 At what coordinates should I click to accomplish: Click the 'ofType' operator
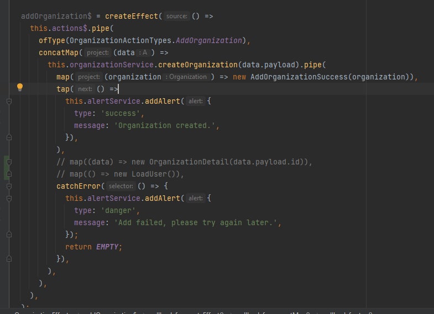[52, 41]
